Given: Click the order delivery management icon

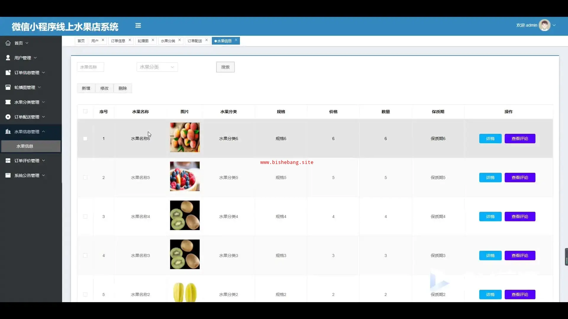Looking at the screenshot, I should [x=8, y=117].
